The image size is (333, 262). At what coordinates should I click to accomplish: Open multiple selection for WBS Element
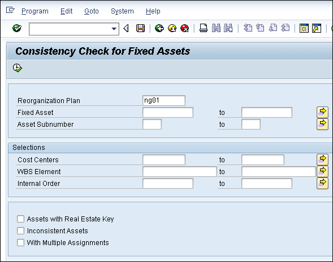[x=322, y=171]
